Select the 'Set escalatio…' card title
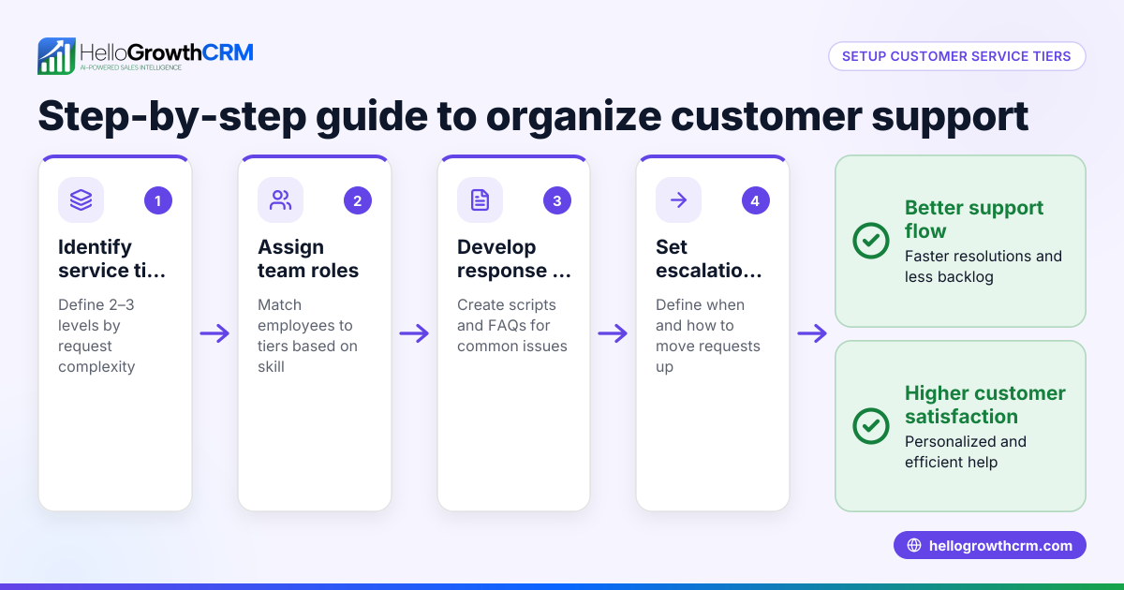Image resolution: width=1124 pixels, height=590 pixels. [x=708, y=258]
